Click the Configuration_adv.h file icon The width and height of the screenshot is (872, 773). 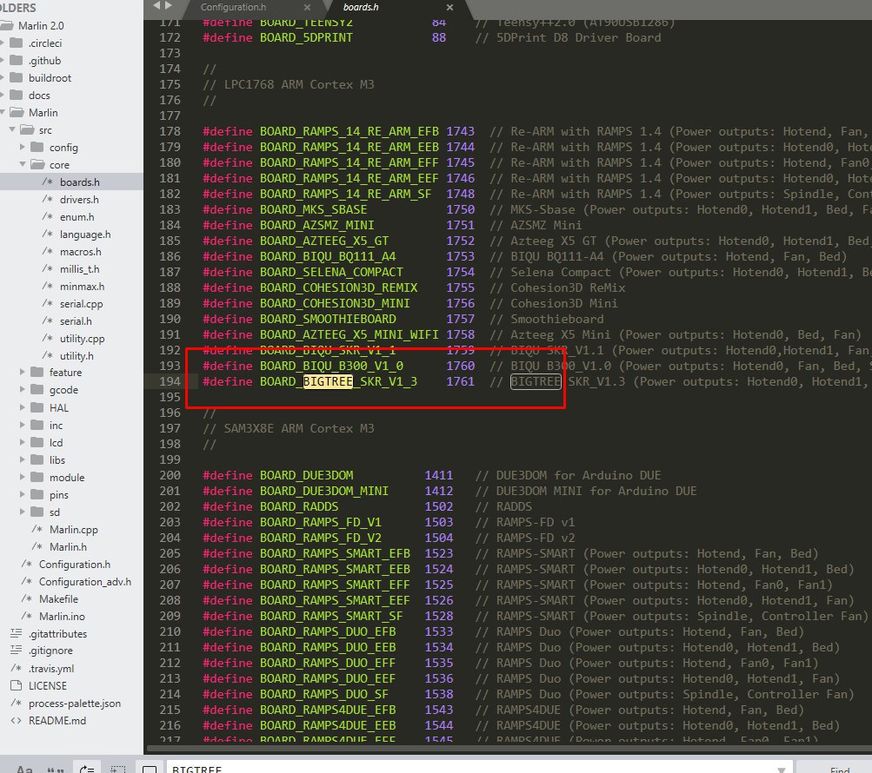(27, 581)
